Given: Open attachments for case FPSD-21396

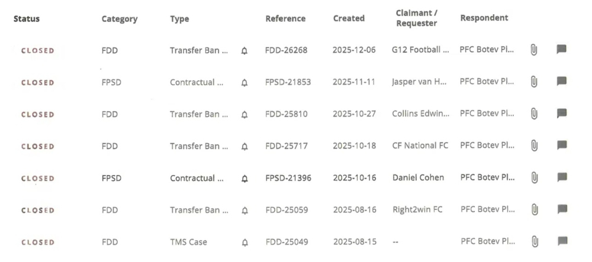Looking at the screenshot, I should (x=533, y=177).
